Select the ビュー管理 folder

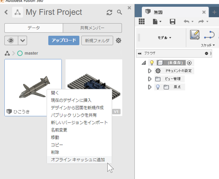tap(170, 79)
